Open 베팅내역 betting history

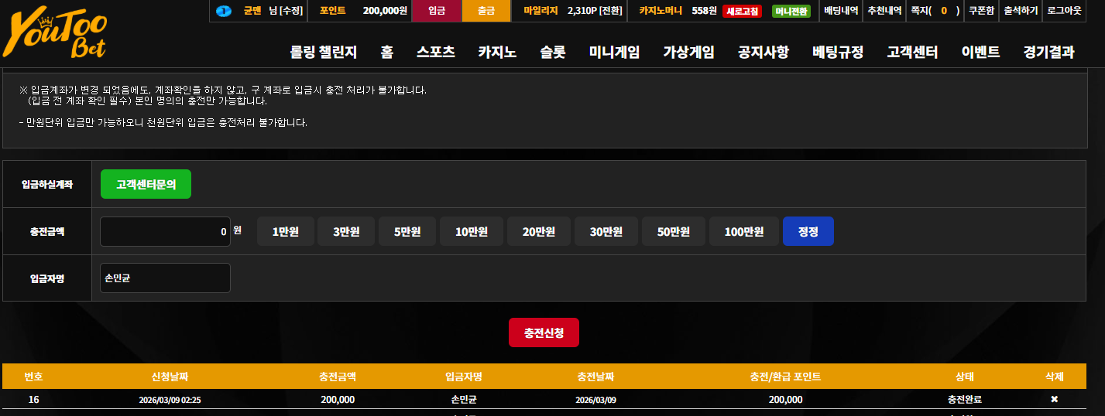tap(841, 11)
